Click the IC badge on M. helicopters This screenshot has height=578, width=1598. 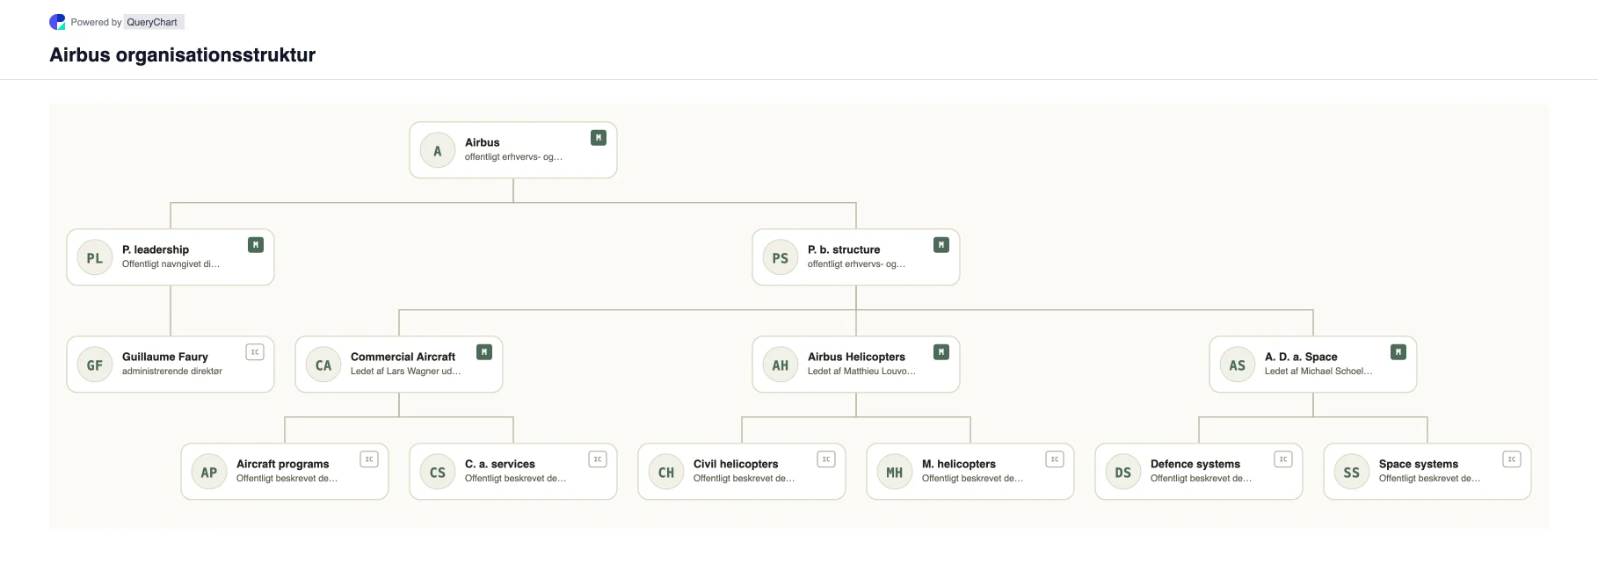1055,459
